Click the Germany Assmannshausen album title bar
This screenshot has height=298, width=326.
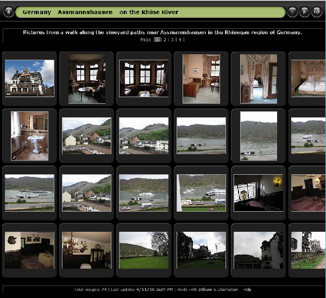click(151, 12)
